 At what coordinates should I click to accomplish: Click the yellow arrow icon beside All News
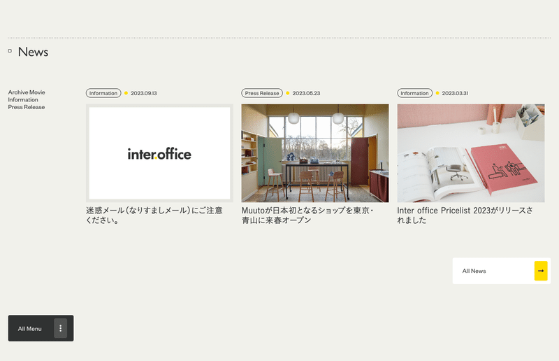[540, 271]
